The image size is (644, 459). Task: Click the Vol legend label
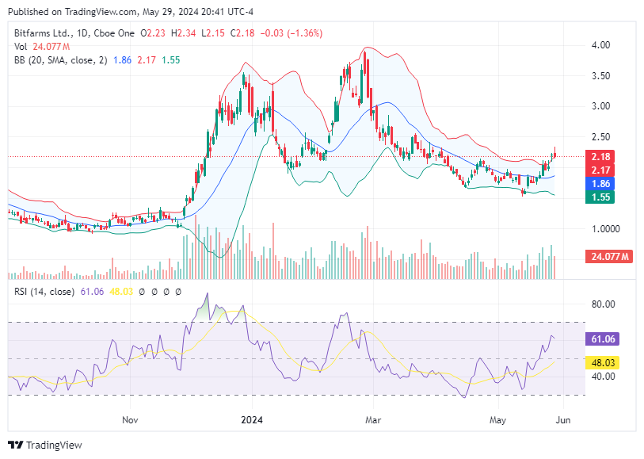pos(21,47)
